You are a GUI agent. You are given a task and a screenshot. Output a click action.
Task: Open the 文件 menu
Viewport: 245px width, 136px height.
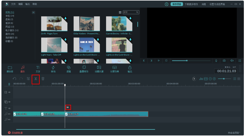[13, 4]
